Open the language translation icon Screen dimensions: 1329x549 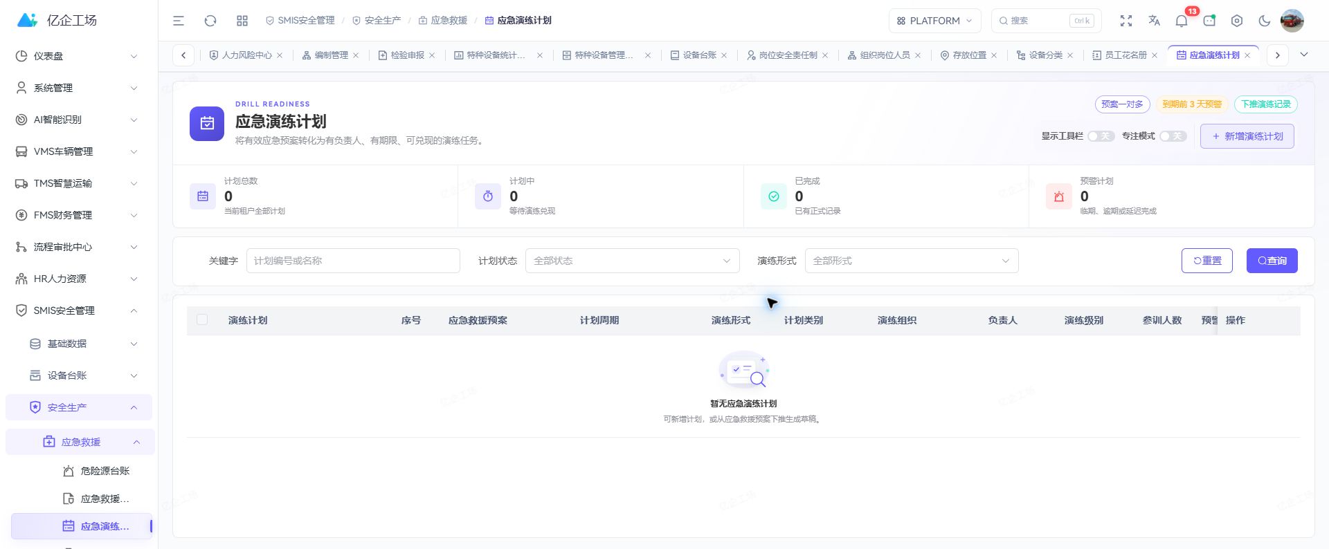[1154, 21]
